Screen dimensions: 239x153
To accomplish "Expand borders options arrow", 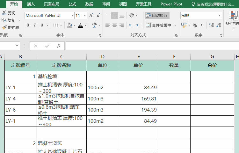I will 61,25.
